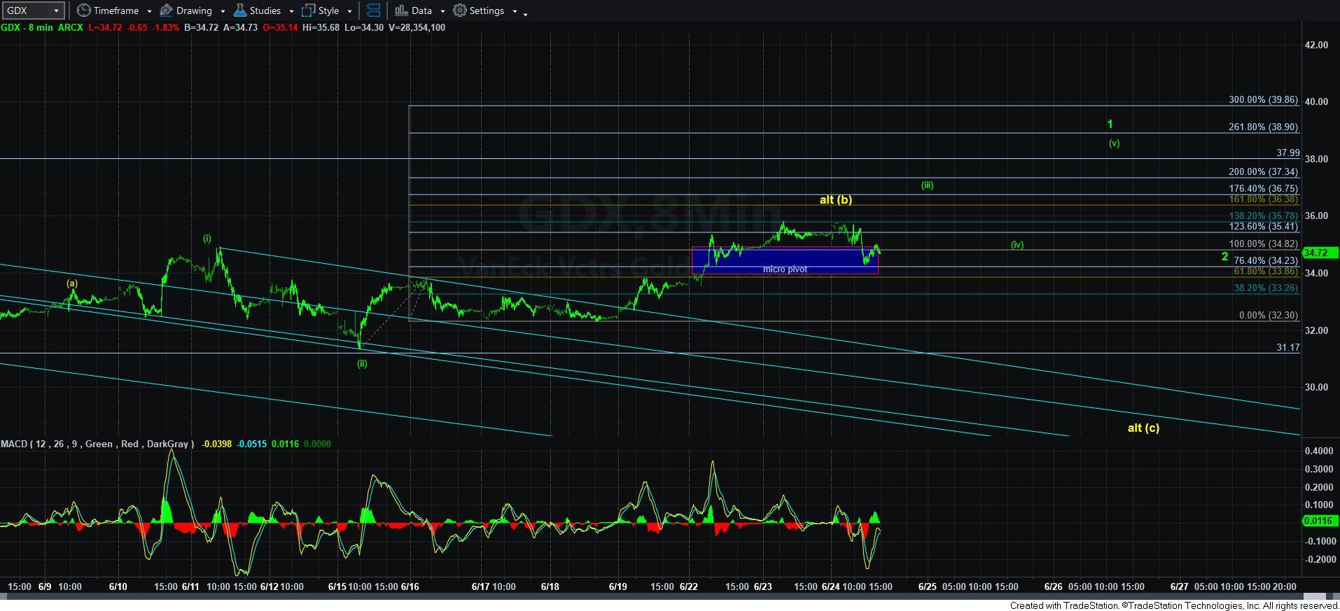1340x611 pixels.
Task: Open the Settings menu
Action: [x=485, y=10]
